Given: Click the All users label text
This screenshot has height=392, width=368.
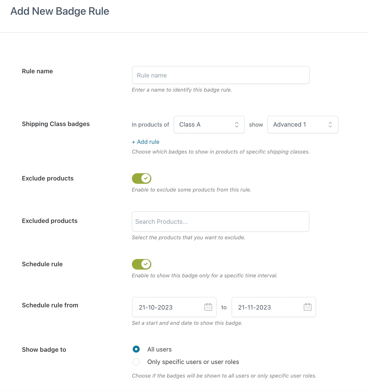Looking at the screenshot, I should [160, 349].
